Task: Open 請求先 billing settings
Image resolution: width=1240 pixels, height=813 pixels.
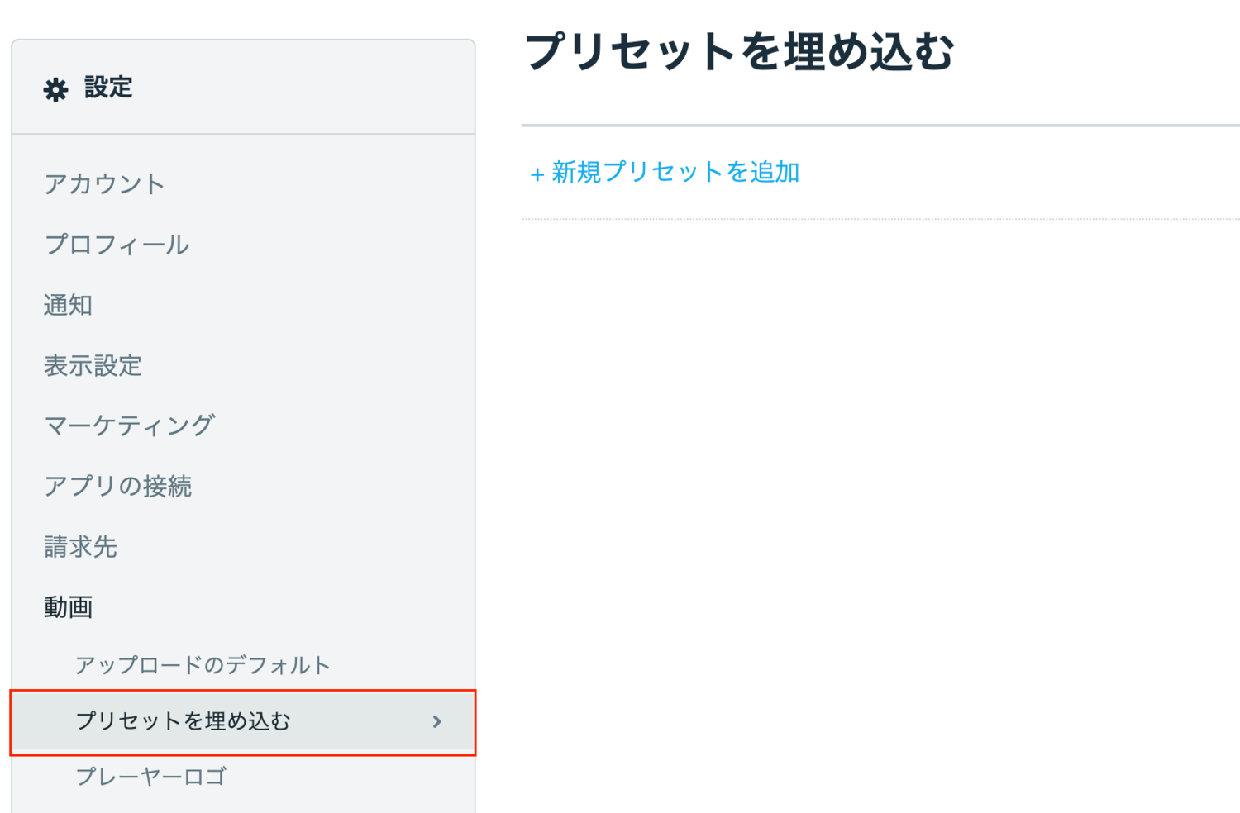Action: pos(80,546)
